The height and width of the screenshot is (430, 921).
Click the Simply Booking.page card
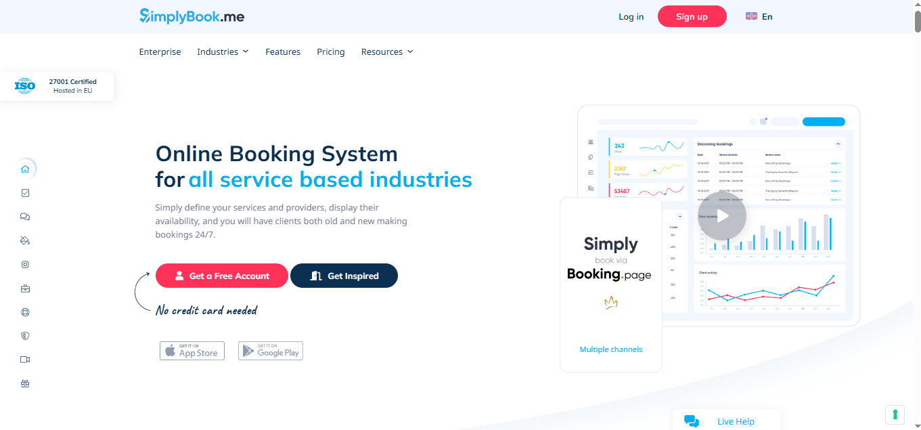click(611, 284)
